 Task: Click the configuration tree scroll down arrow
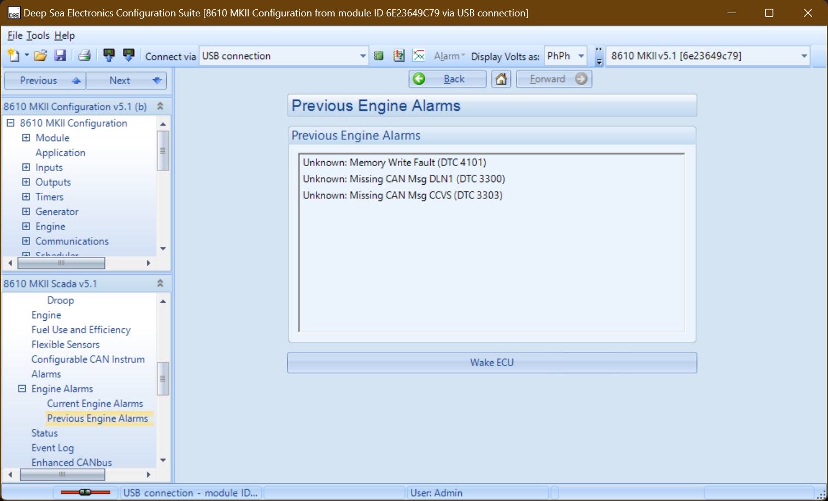pyautogui.click(x=163, y=249)
